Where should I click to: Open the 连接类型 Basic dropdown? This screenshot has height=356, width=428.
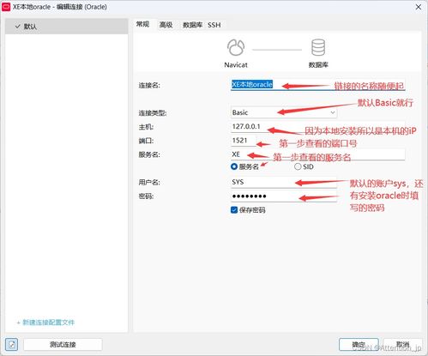coord(284,112)
